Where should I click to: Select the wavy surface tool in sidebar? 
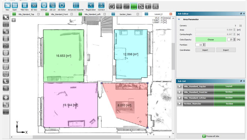point(6,74)
